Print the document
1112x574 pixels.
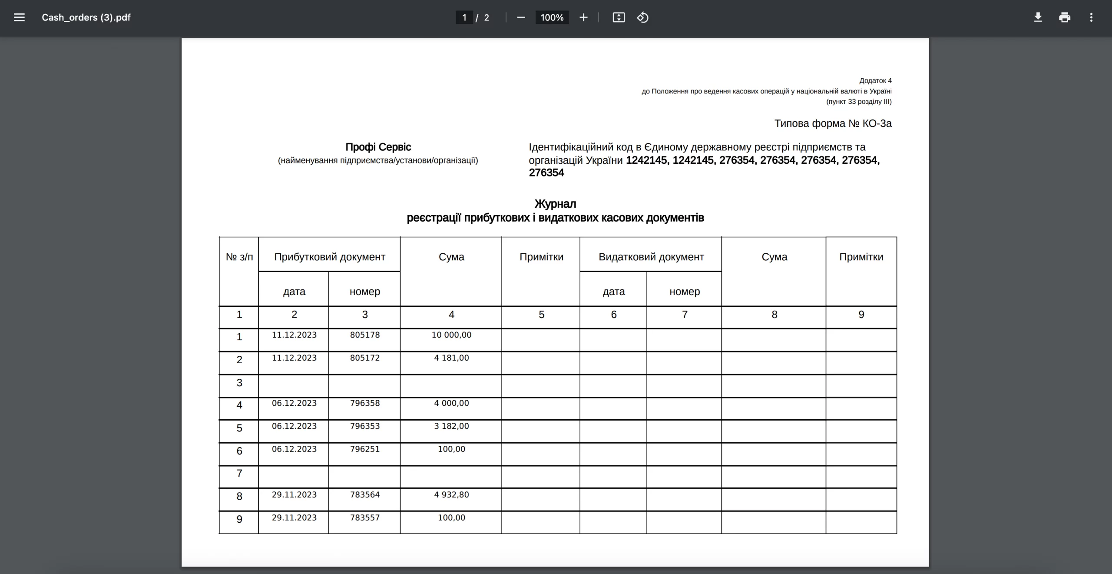click(1064, 17)
